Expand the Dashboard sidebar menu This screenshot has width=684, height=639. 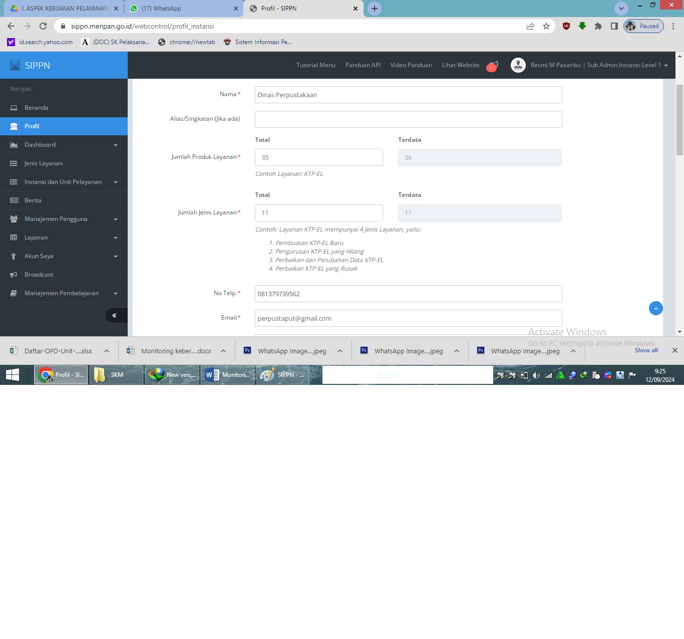pyautogui.click(x=64, y=145)
